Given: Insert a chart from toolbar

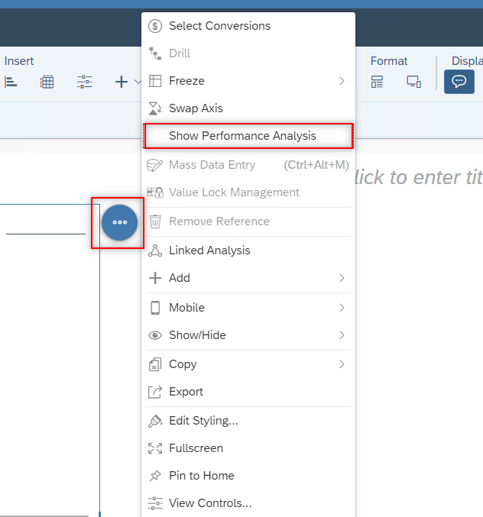Looking at the screenshot, I should pyautogui.click(x=11, y=82).
